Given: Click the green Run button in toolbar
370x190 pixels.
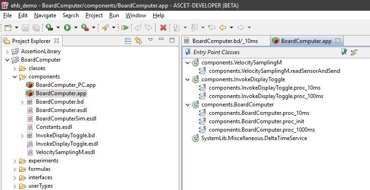Looking at the screenshot, I should coord(67,28).
